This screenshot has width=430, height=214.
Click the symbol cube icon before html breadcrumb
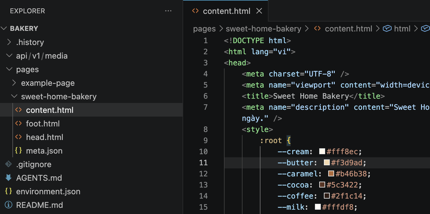click(387, 29)
